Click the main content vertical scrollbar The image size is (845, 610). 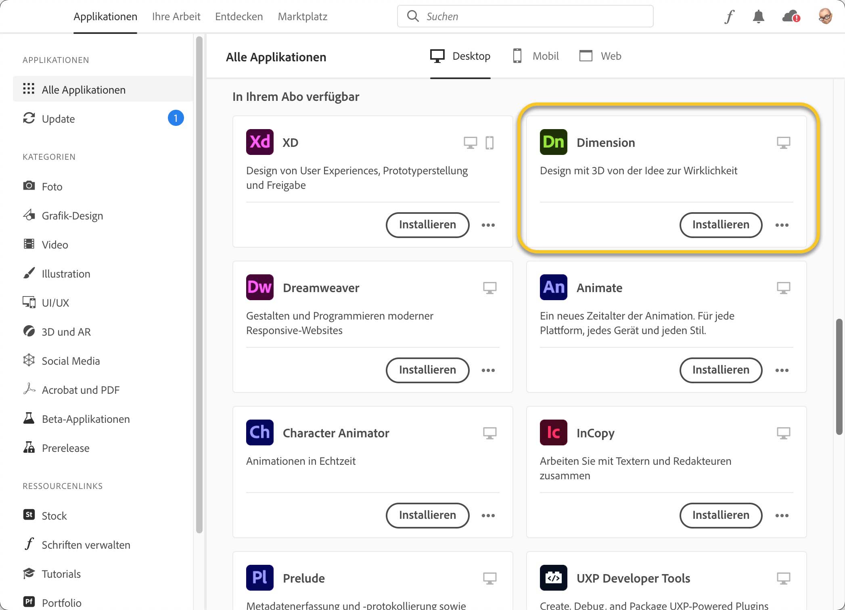click(x=839, y=376)
